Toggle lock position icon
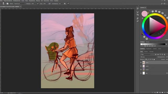 pyautogui.click(x=150, y=59)
